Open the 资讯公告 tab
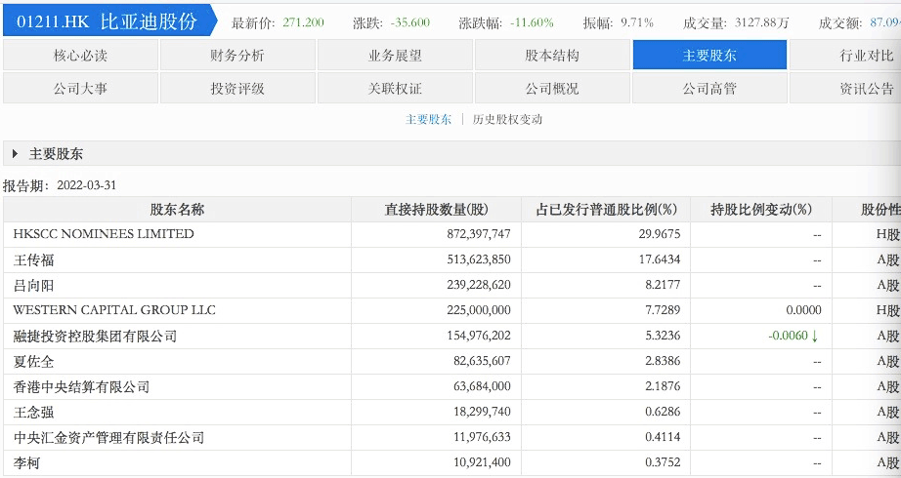 point(850,89)
